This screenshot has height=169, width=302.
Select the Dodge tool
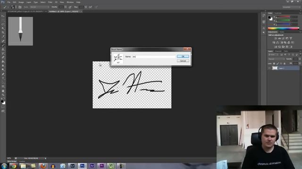(3, 70)
